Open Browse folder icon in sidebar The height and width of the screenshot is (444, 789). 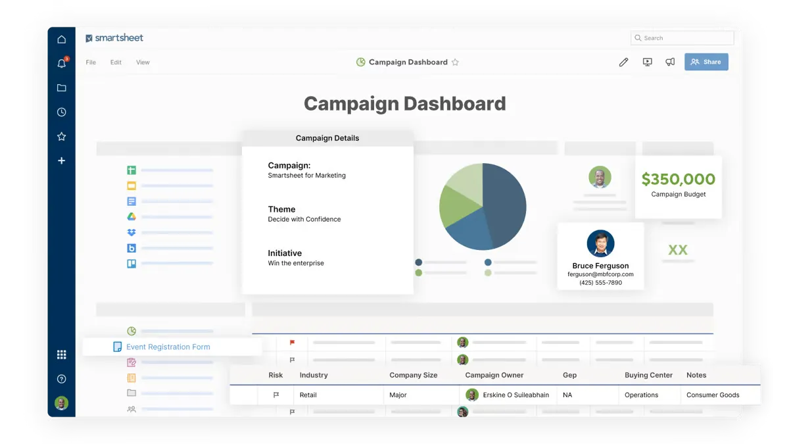(61, 87)
